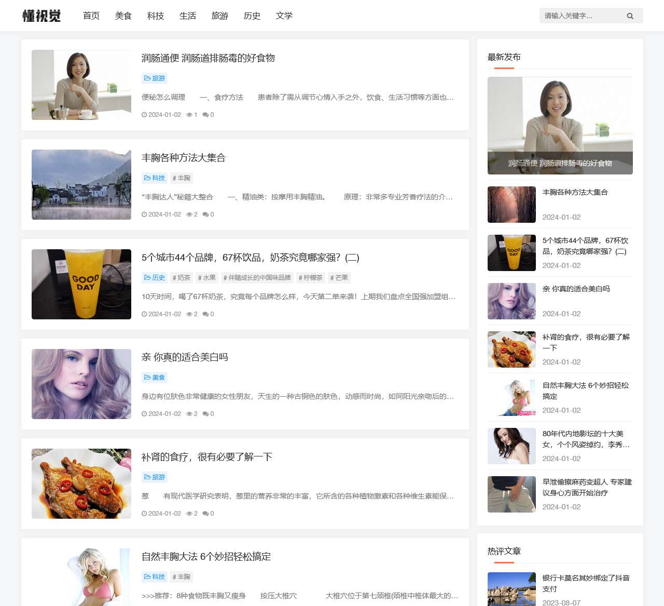Click the comment icon on 补肾的食疗 article
This screenshot has height=606, width=664.
pos(205,513)
